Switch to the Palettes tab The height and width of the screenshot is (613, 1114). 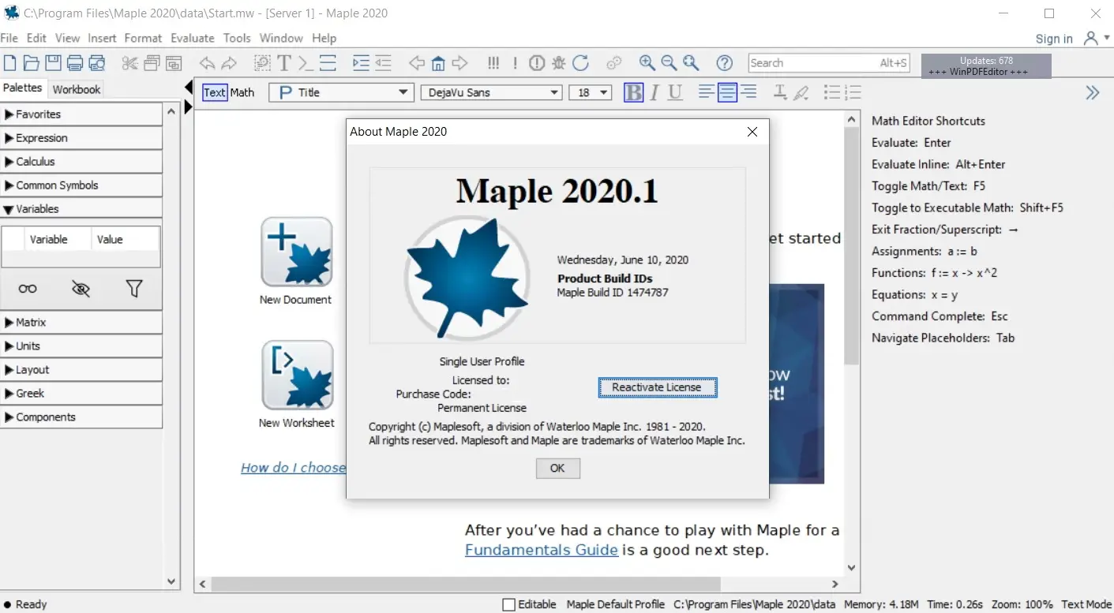(23, 88)
